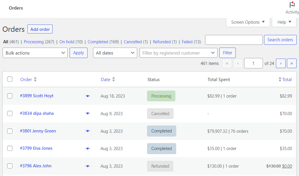Click the Add order button
The image size is (299, 176).
click(x=40, y=29)
